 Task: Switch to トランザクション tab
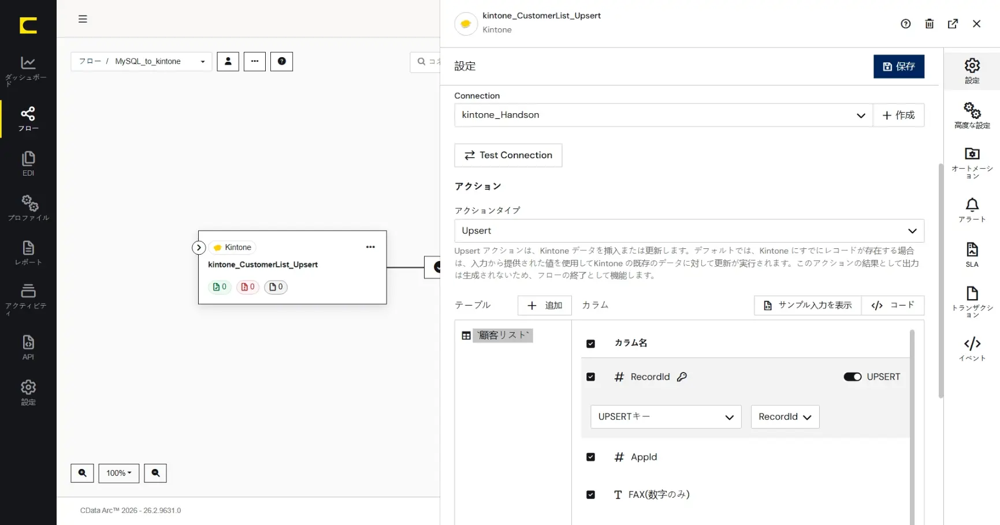point(972,302)
